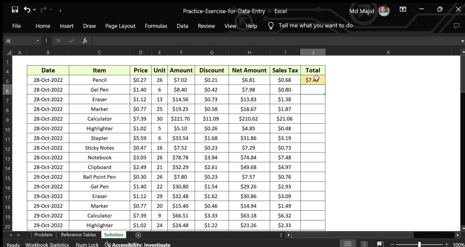The height and width of the screenshot is (247, 465).
Task: Click the Sticky Notes item cell
Action: point(100,148)
